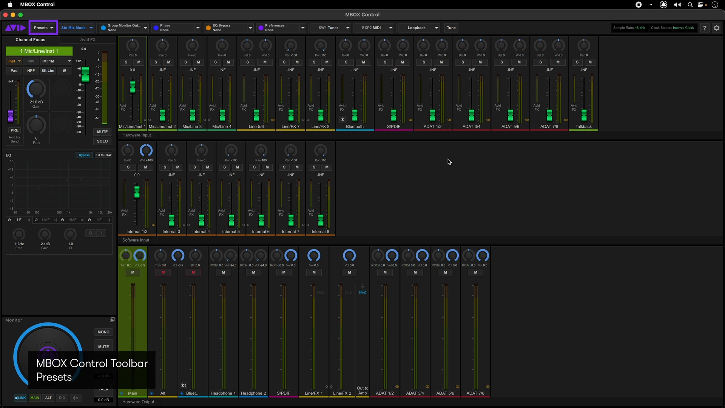Enable the HPF button
This screenshot has height=408, width=725.
tap(31, 71)
